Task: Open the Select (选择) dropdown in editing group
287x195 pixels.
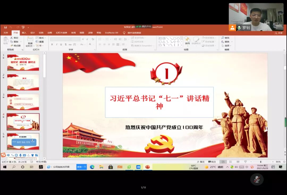Action: (227, 46)
